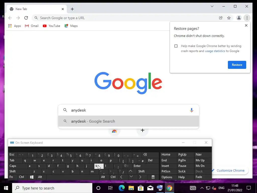Go back with the Chrome back arrow
257x193 pixels.
10,18
